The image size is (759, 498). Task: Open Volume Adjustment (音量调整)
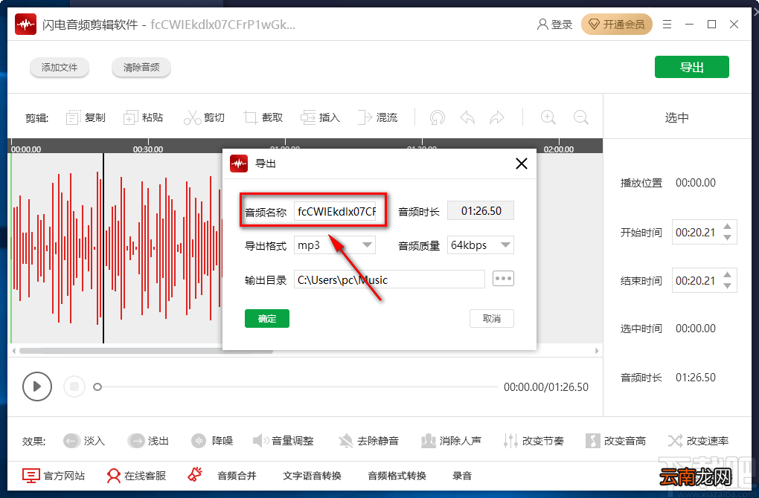[284, 441]
